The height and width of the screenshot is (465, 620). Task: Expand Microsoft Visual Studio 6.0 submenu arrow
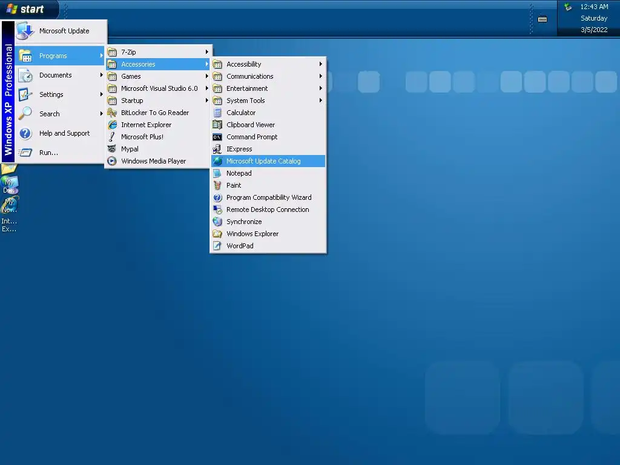(x=207, y=88)
